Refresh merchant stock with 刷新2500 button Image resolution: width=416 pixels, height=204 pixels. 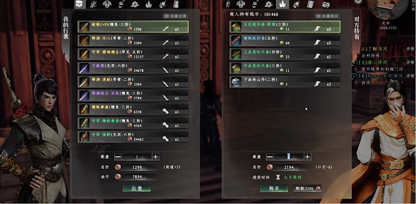(307, 188)
